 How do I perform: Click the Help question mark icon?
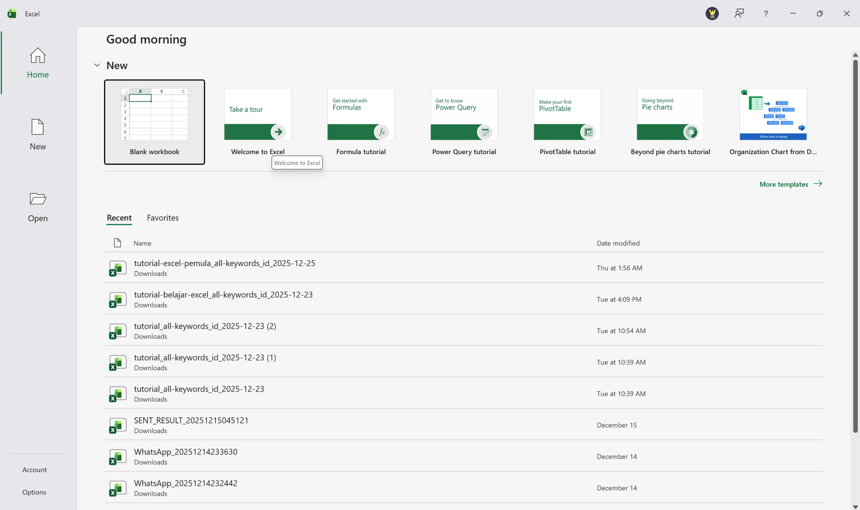[x=766, y=13]
